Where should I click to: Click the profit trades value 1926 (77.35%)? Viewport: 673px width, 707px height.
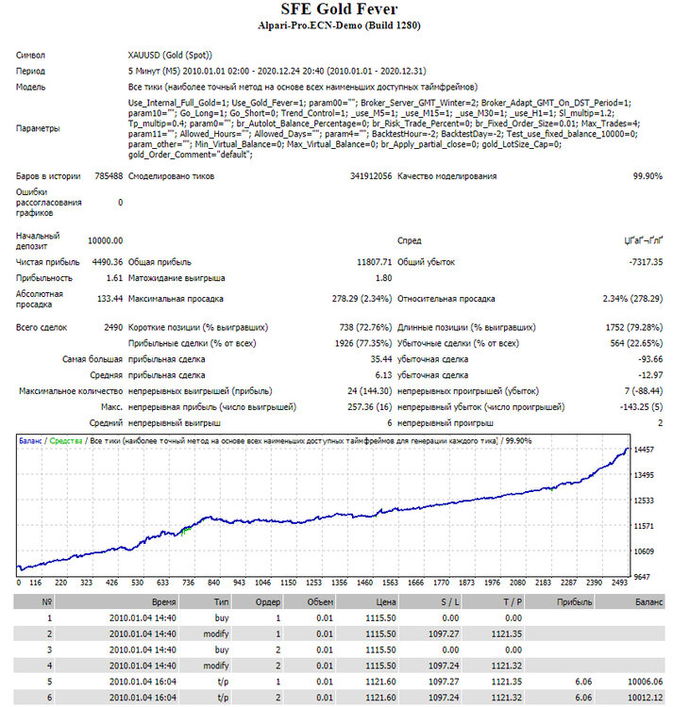363,343
